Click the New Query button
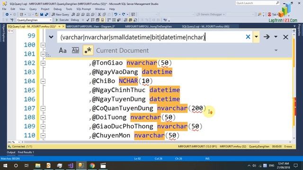303x170 pixels. coord(60,15)
